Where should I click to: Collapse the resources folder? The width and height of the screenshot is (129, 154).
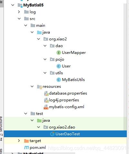[32, 87]
